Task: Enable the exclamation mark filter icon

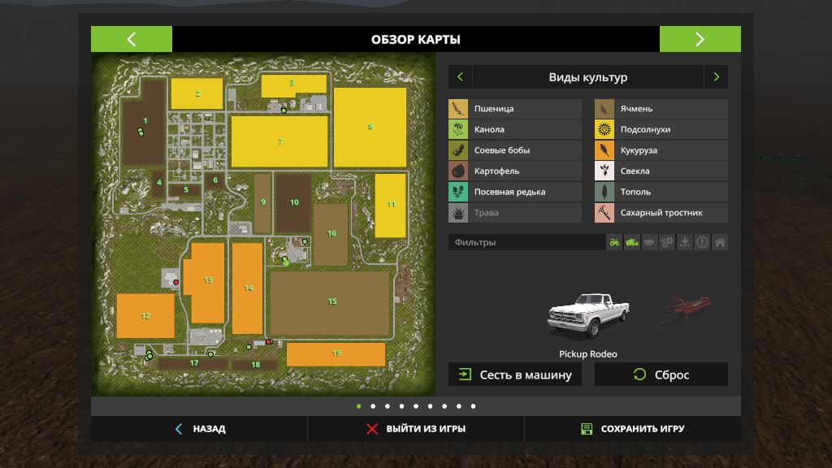Action: (702, 242)
